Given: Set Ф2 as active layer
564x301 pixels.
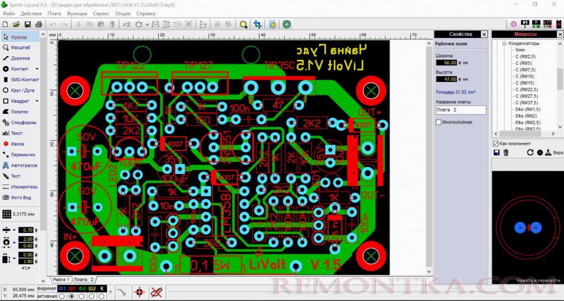Looking at the screenshot, I should point(82,297).
